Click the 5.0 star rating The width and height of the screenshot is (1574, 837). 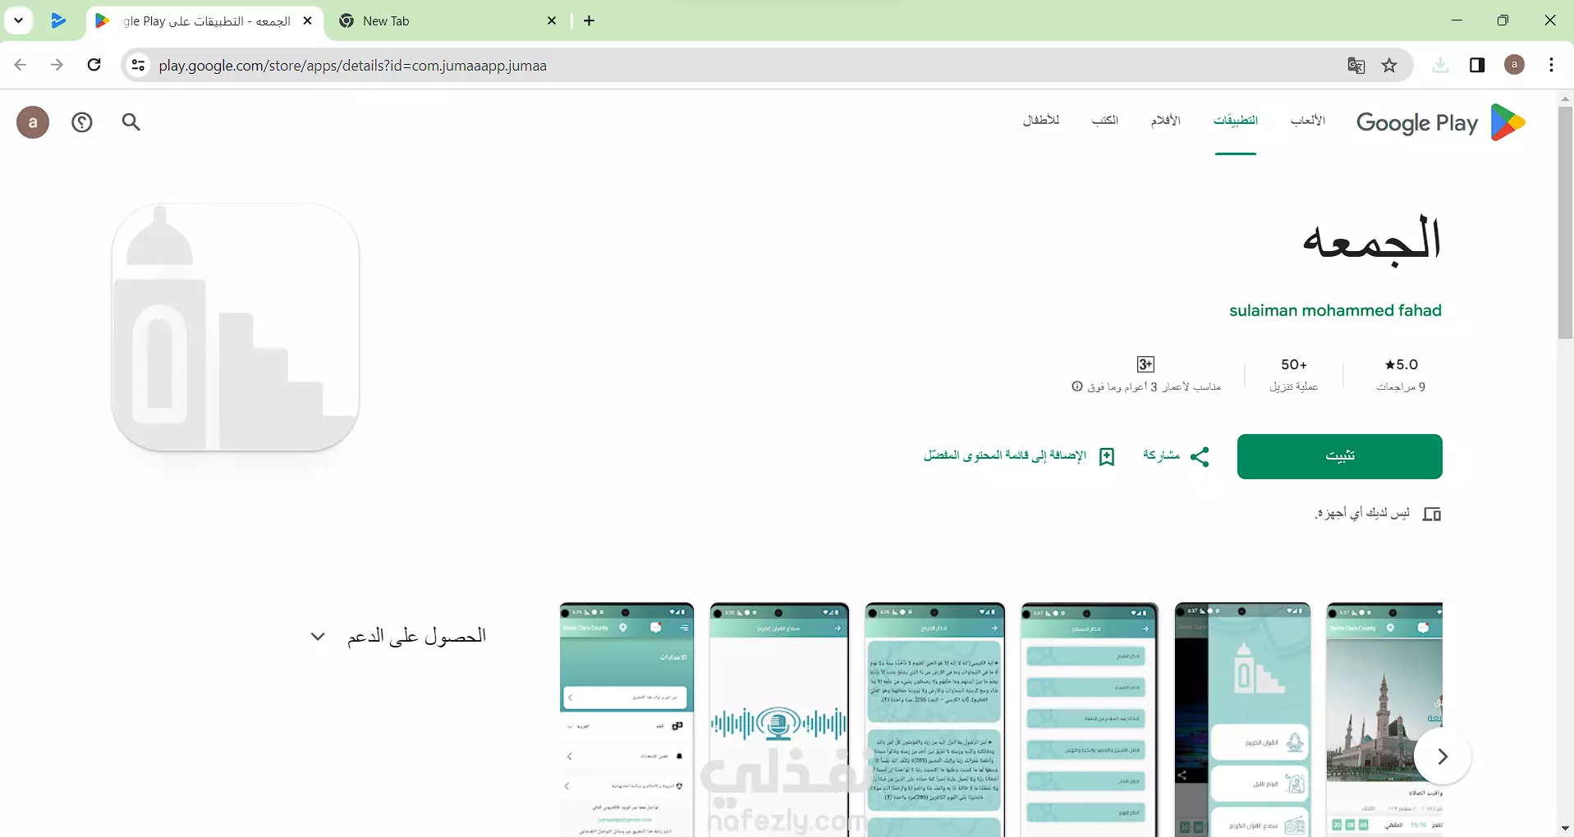[1402, 365]
